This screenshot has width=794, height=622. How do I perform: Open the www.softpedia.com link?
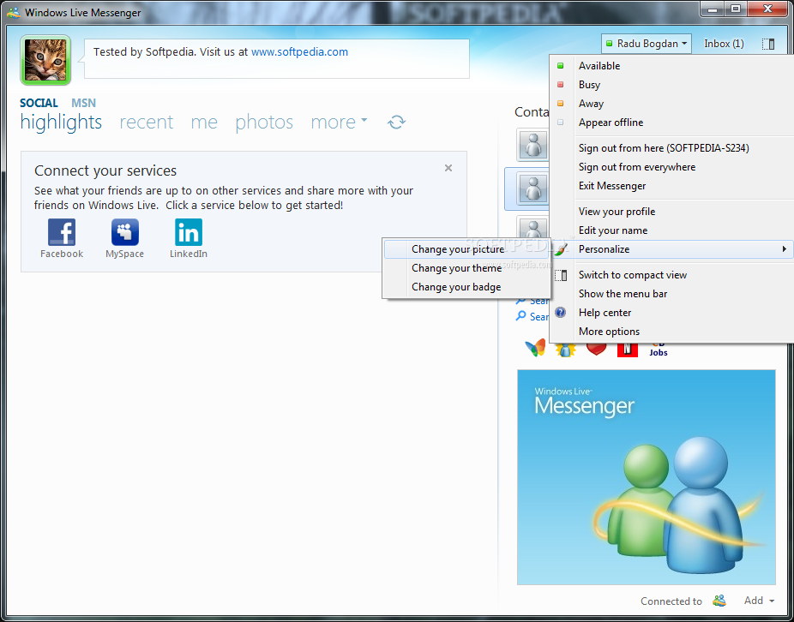coord(300,51)
